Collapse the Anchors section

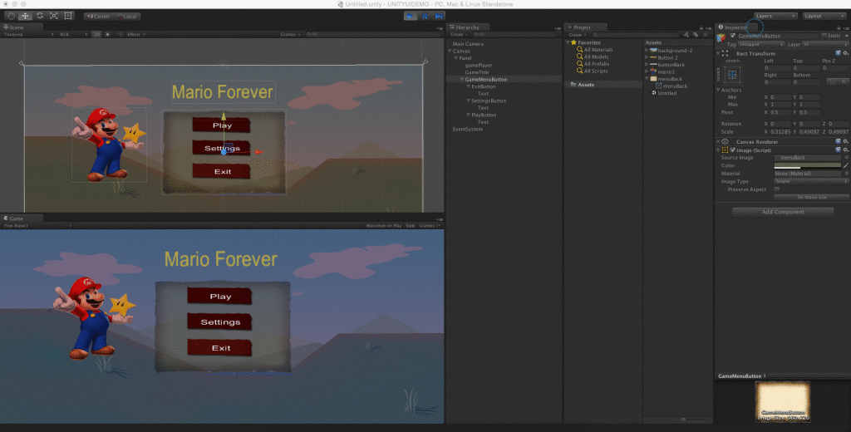[719, 90]
